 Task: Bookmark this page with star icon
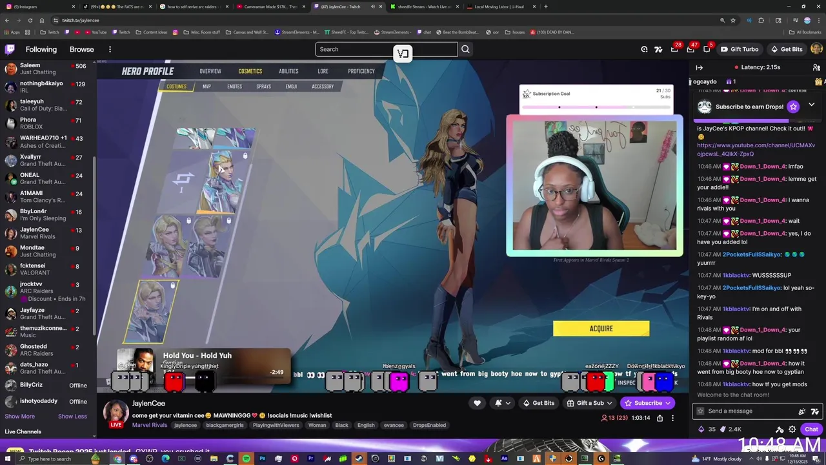pos(733,20)
